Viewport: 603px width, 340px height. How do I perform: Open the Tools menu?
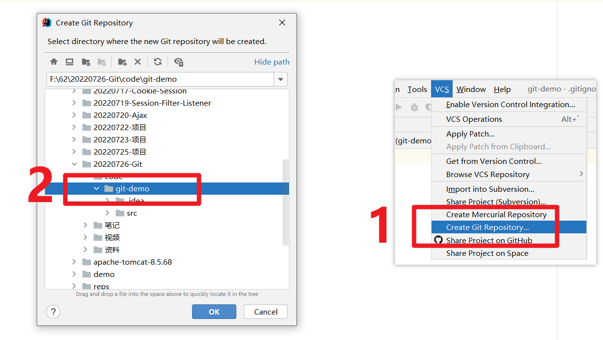pyautogui.click(x=417, y=89)
